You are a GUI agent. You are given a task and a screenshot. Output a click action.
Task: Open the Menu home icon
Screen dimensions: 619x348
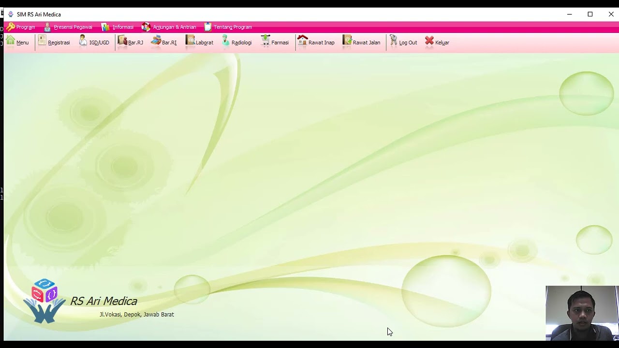(17, 42)
